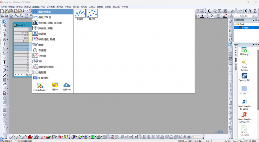This screenshot has width=259, height=142.
Task: Click the >>反馈 feedback link
Action: [x=219, y=132]
